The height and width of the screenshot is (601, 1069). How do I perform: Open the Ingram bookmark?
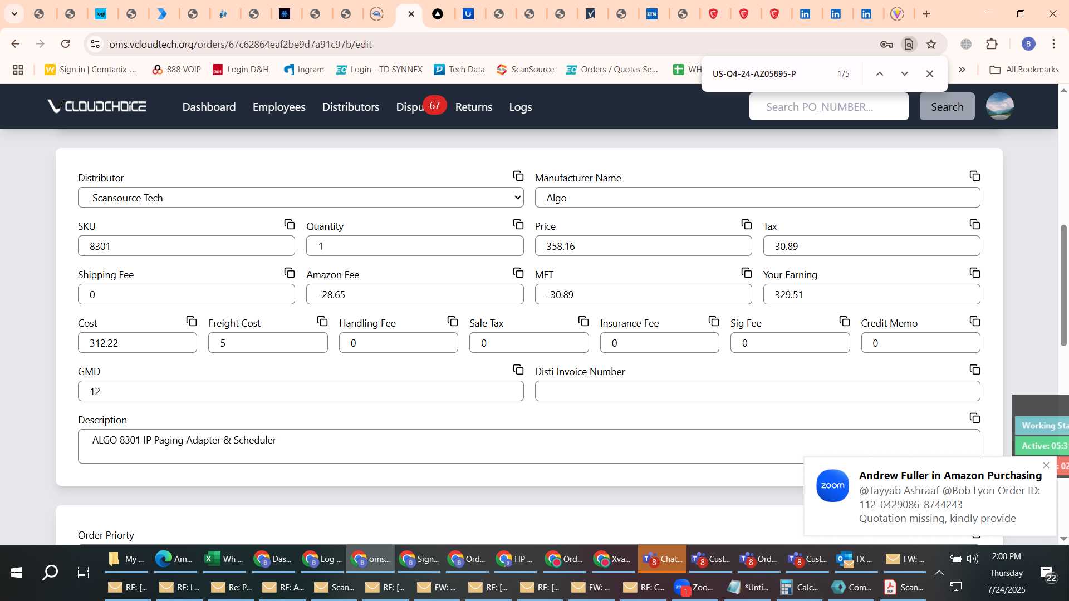pyautogui.click(x=303, y=70)
